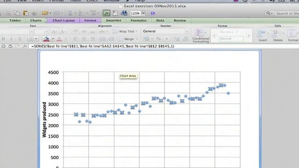Show the next cell styles

click(x=249, y=35)
